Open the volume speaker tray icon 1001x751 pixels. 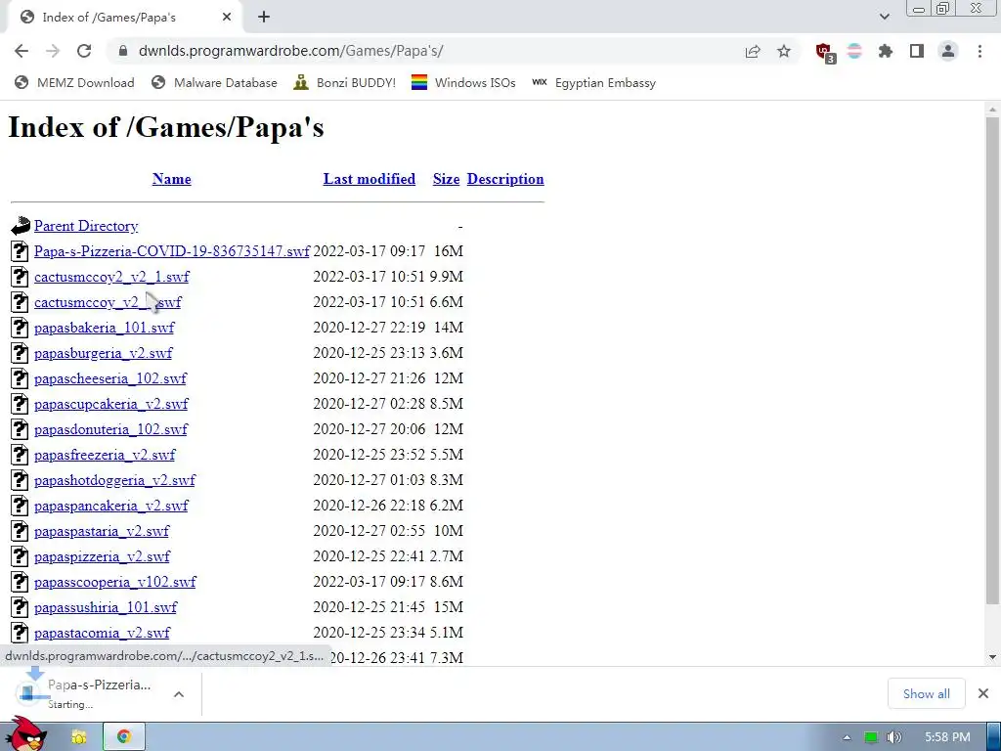click(x=893, y=737)
